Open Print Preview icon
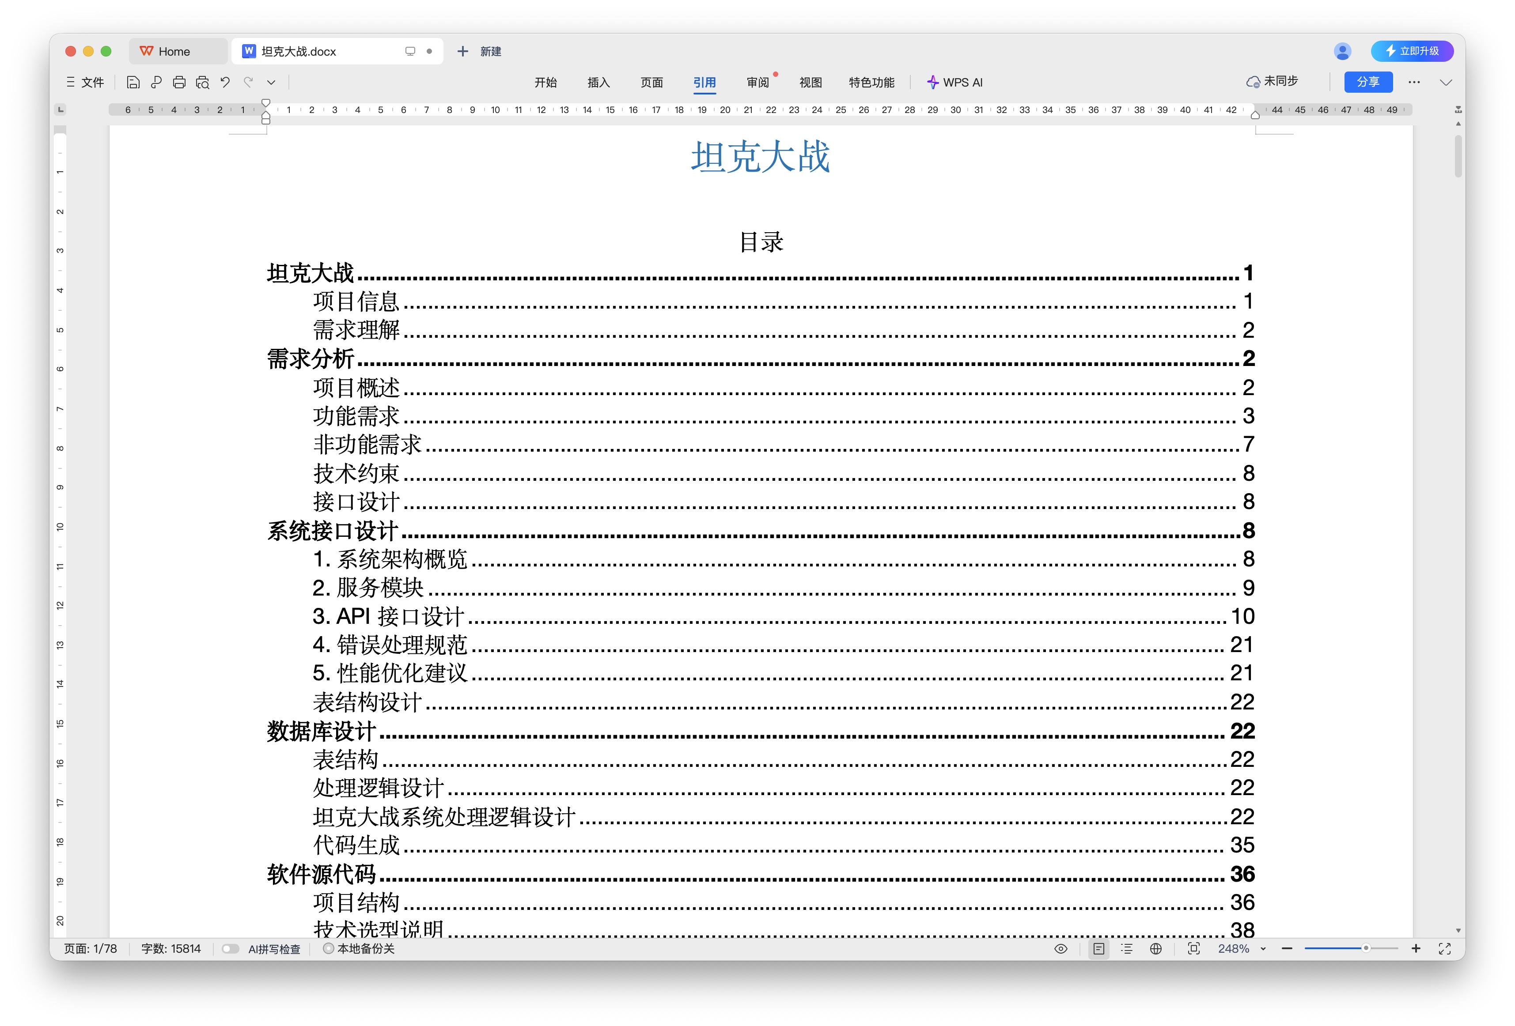This screenshot has width=1515, height=1026. point(203,82)
